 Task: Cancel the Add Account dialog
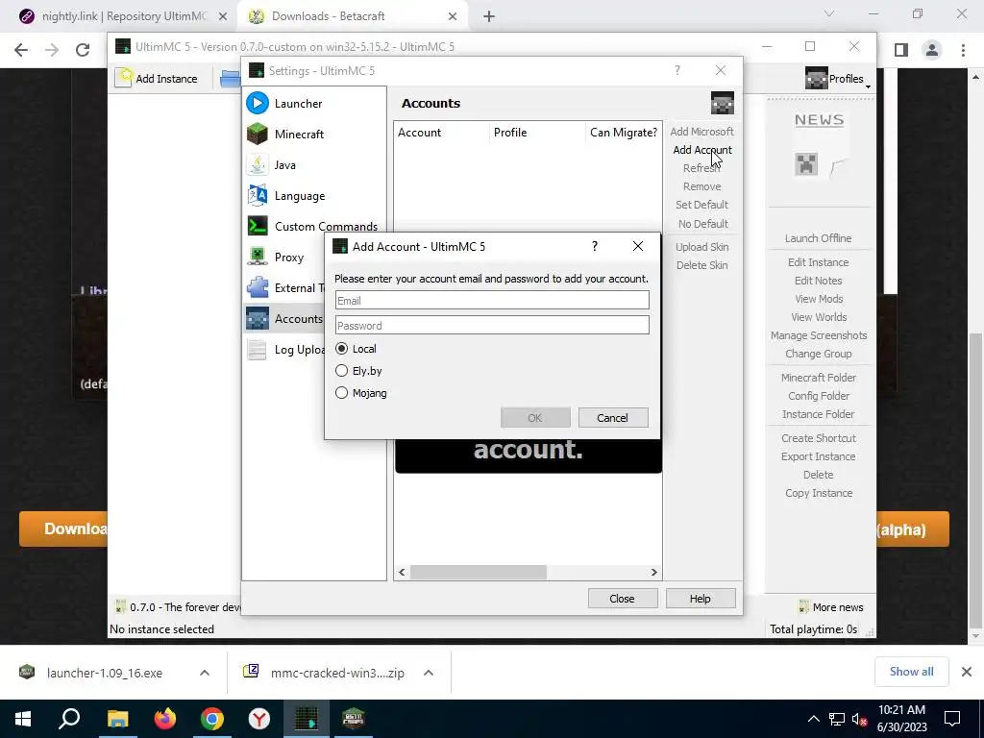(612, 418)
